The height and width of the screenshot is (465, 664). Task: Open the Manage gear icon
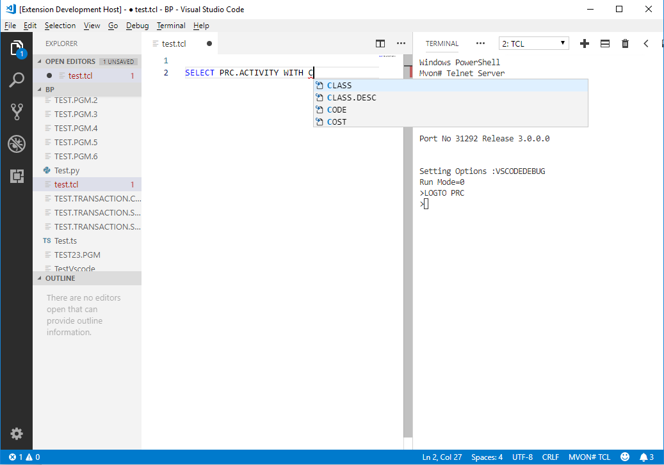point(17,434)
